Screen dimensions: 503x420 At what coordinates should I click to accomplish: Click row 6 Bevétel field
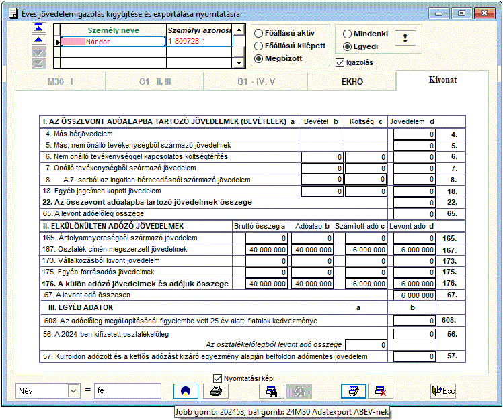[x=322, y=157]
